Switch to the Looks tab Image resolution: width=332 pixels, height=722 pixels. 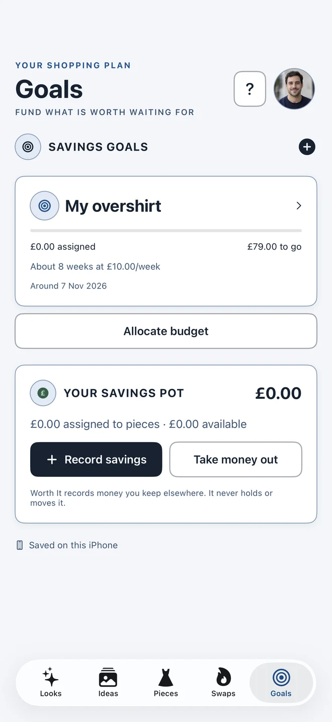click(51, 683)
